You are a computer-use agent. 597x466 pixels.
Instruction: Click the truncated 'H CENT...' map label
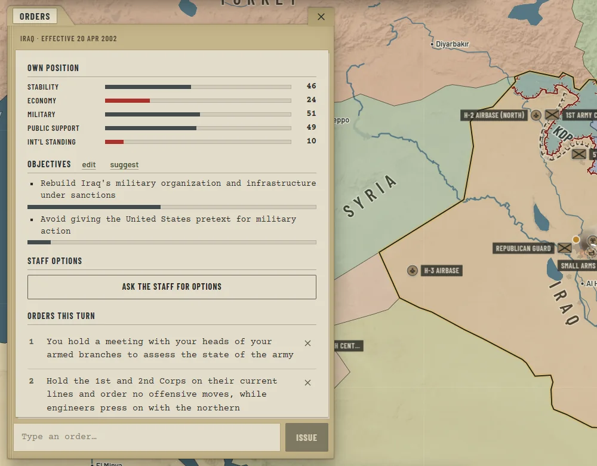pos(349,346)
